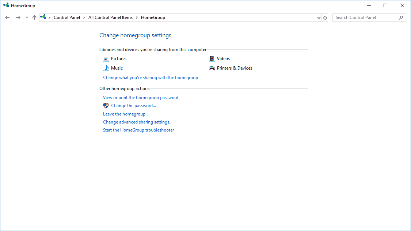
Task: Click the Music label
Action: pyautogui.click(x=117, y=68)
